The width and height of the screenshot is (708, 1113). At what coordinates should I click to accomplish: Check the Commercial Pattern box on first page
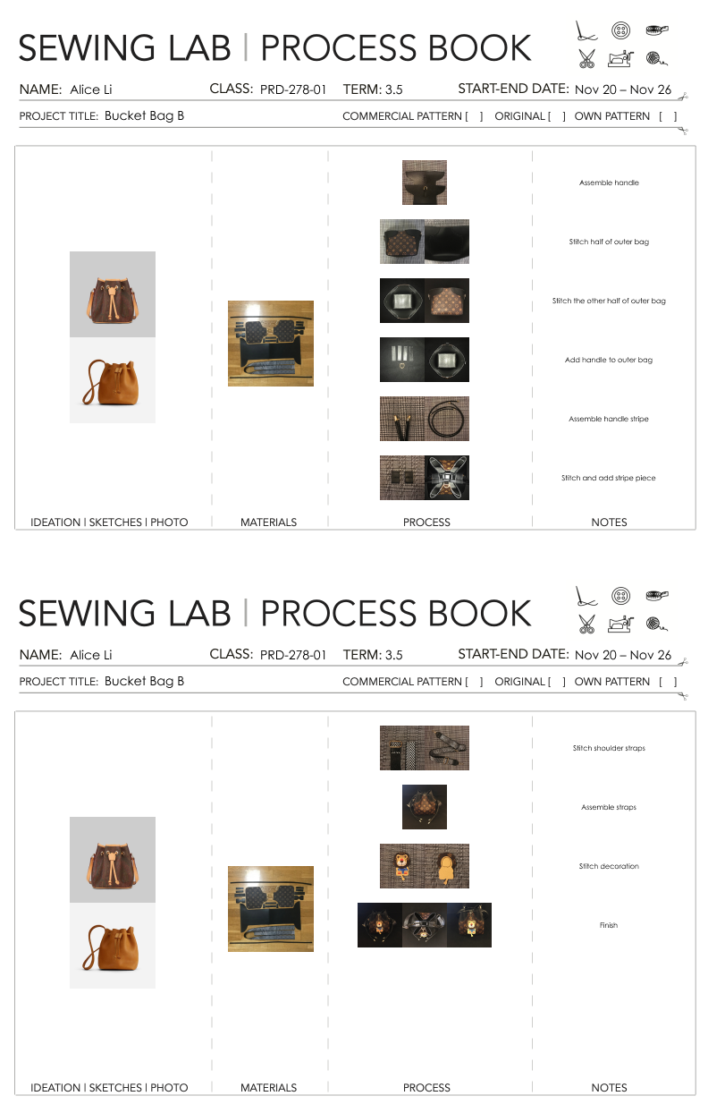(x=475, y=116)
